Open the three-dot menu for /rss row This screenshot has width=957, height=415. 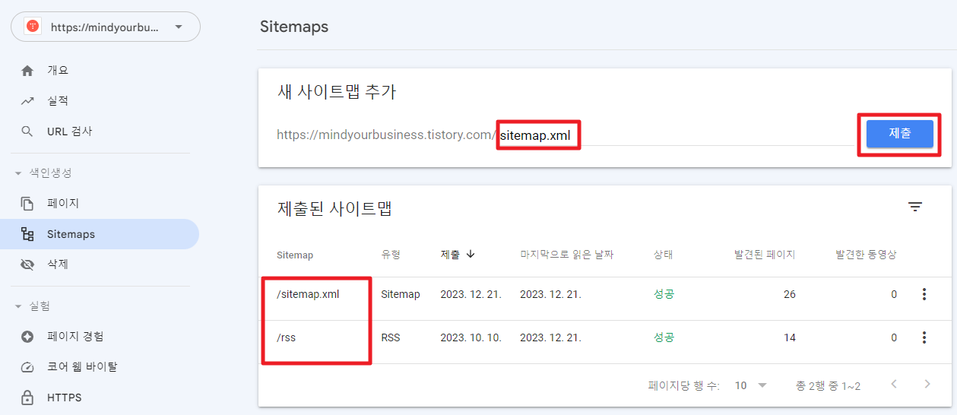[x=924, y=337]
